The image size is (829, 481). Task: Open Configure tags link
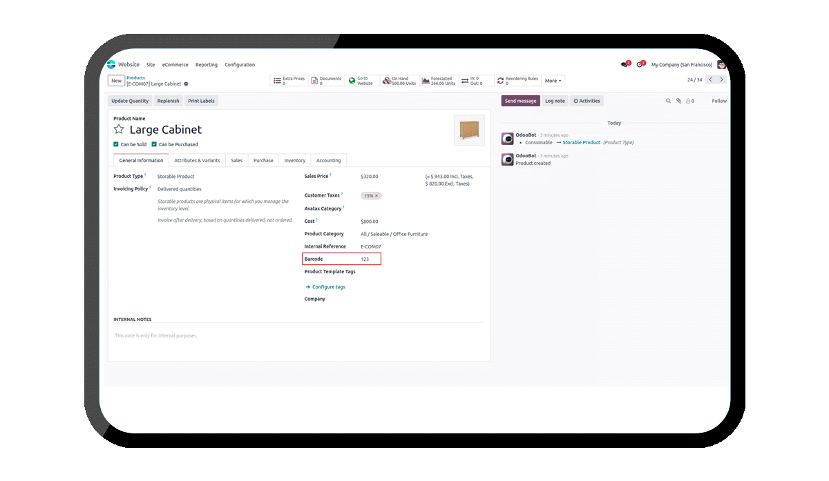pyautogui.click(x=325, y=287)
